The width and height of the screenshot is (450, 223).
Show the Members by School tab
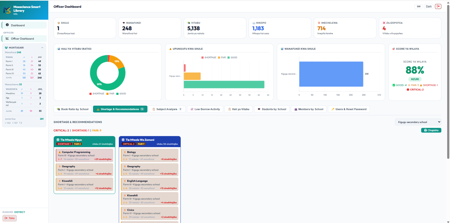pos(309,109)
